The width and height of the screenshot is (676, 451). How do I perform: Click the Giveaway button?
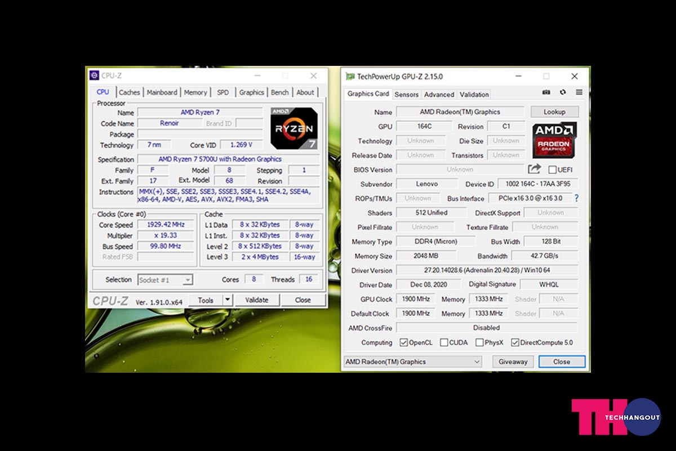coord(513,361)
